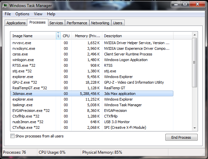Switch to the Services tab
Screen dimensions: 208x159
click(x=56, y=23)
